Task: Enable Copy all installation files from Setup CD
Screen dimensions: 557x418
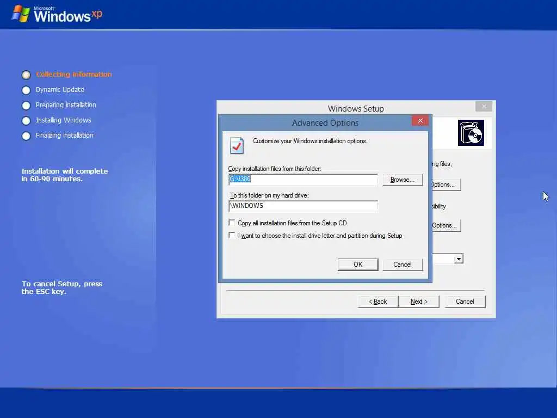Action: [232, 223]
